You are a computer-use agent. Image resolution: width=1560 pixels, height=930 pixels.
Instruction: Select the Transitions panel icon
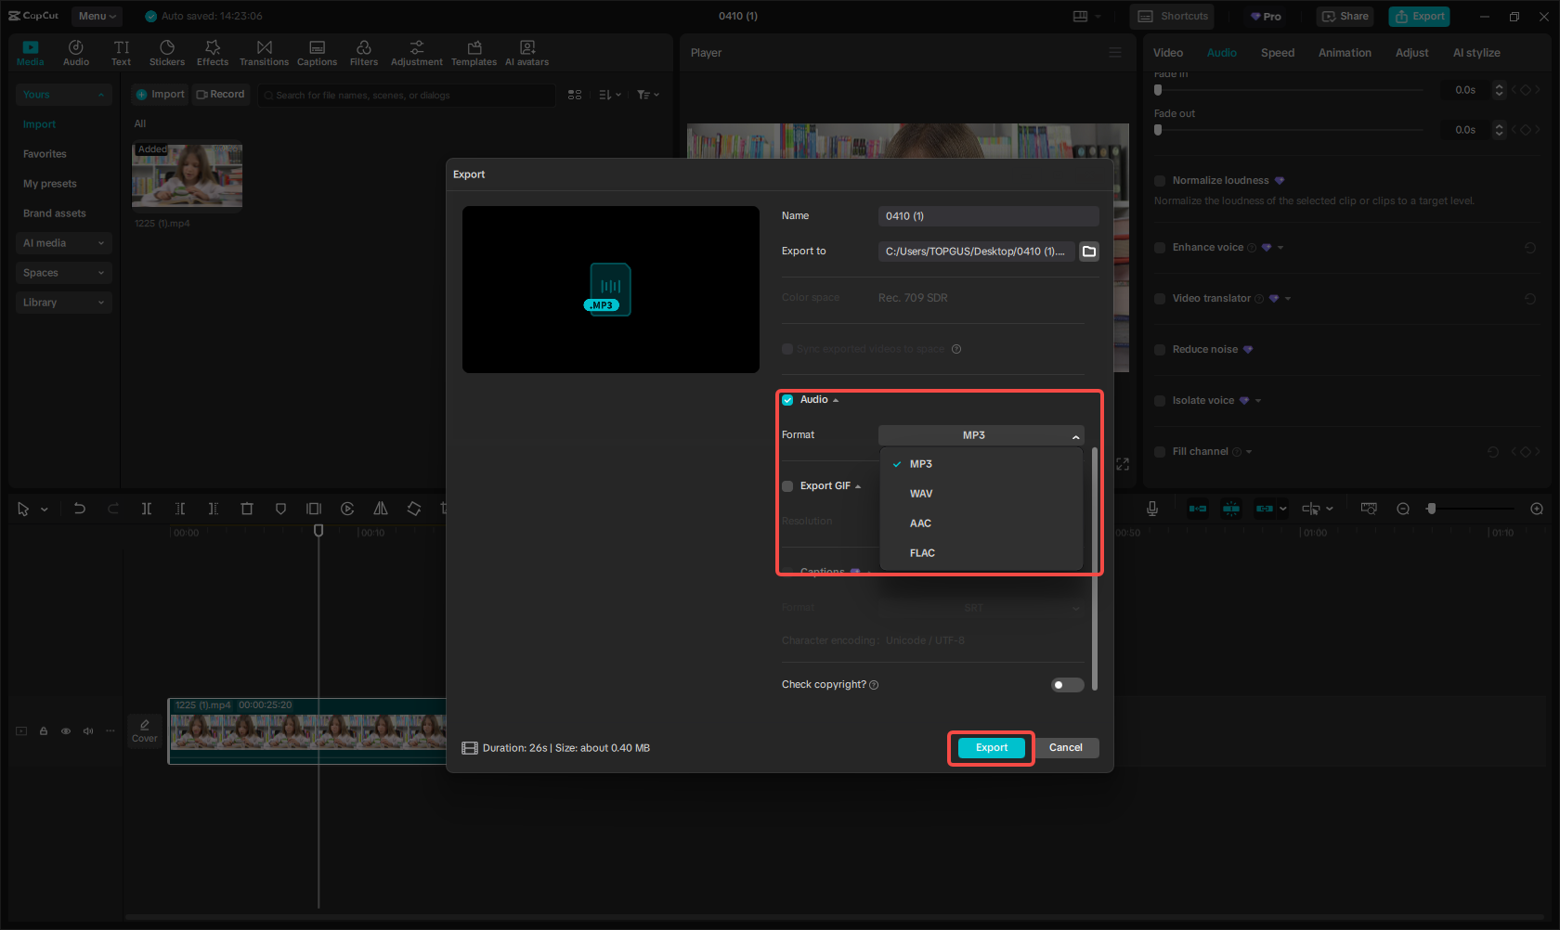pyautogui.click(x=264, y=51)
